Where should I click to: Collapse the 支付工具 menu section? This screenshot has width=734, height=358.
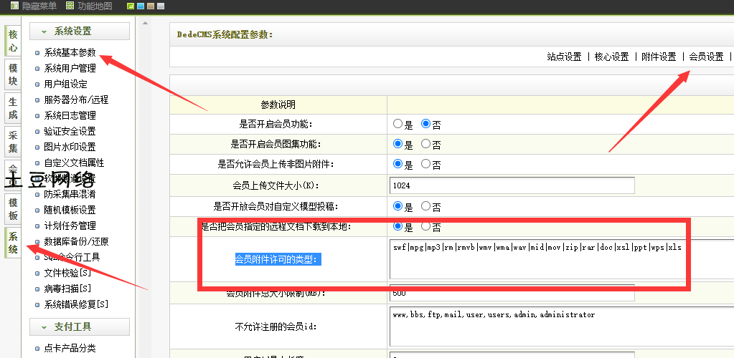tap(80, 326)
